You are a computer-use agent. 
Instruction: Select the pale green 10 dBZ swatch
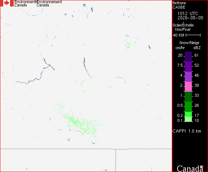[188, 119]
